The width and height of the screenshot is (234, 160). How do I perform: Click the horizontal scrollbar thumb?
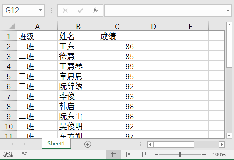(174, 144)
